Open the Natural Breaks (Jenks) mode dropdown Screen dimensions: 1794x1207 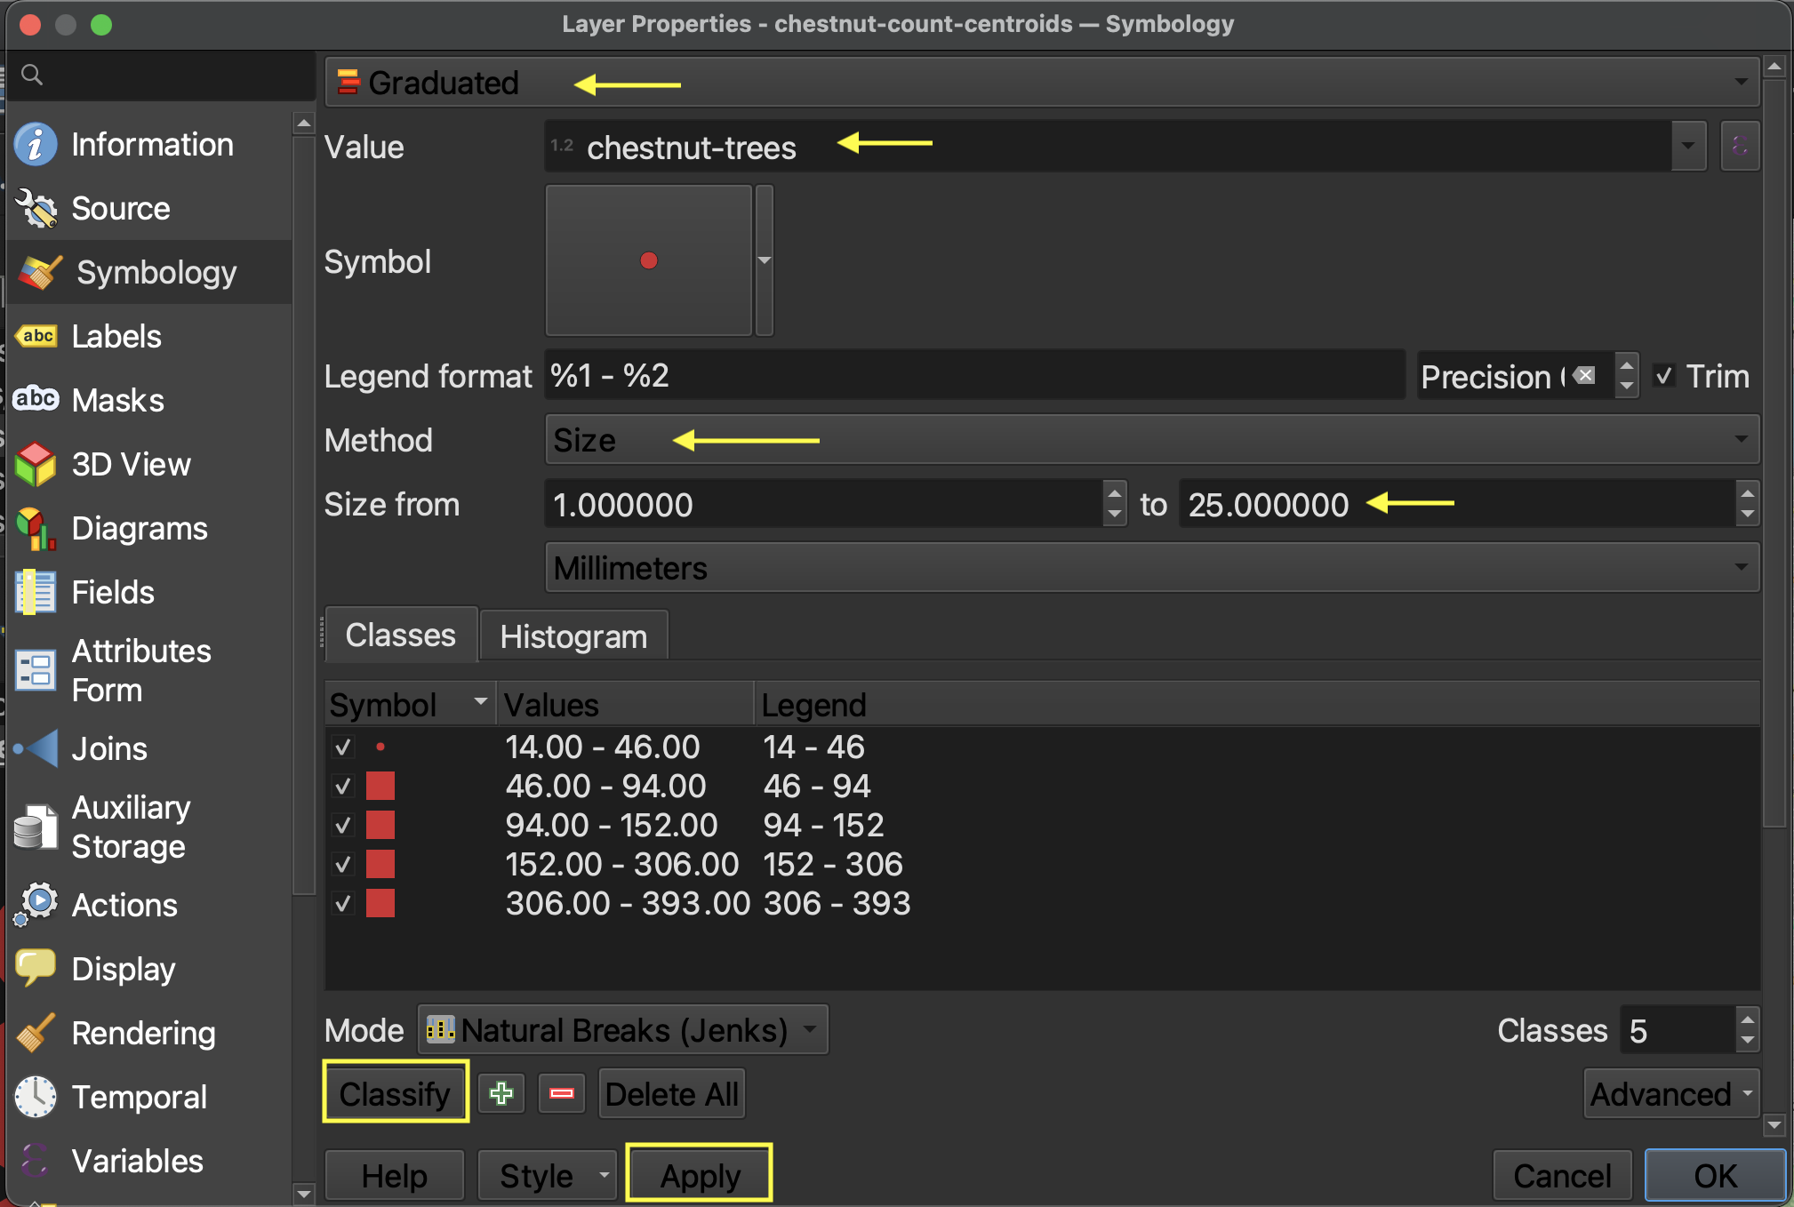(622, 1030)
